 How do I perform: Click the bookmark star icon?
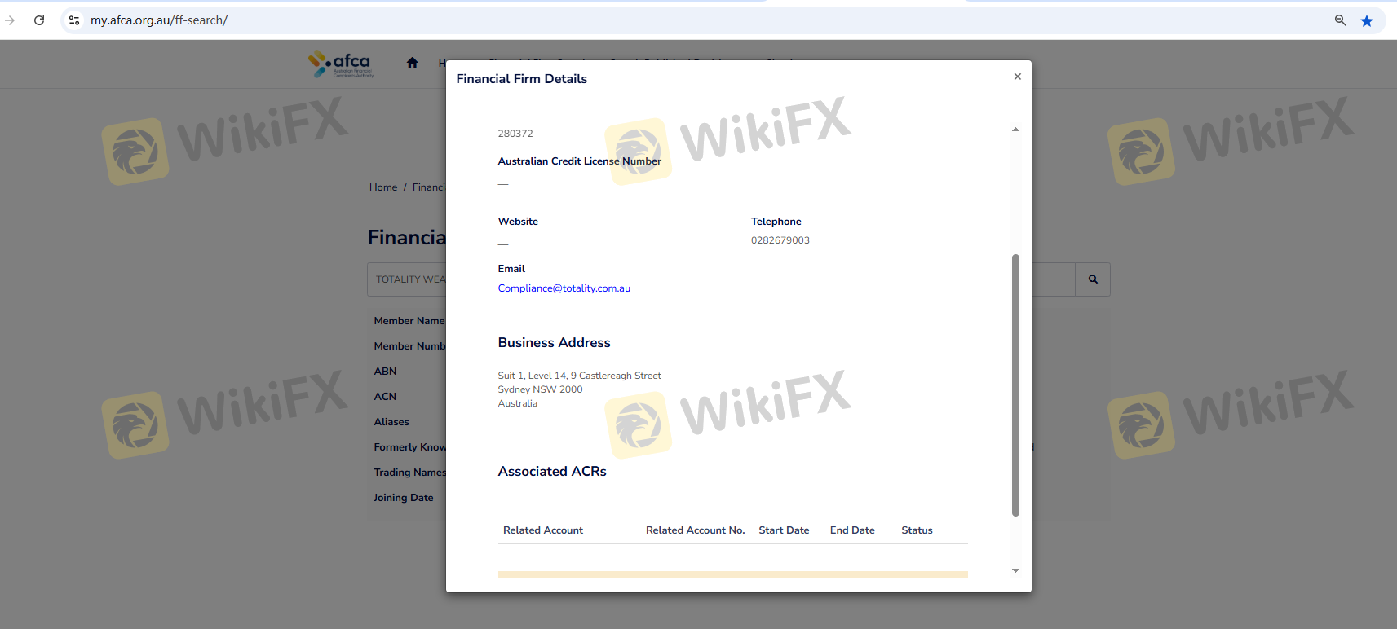(x=1367, y=20)
